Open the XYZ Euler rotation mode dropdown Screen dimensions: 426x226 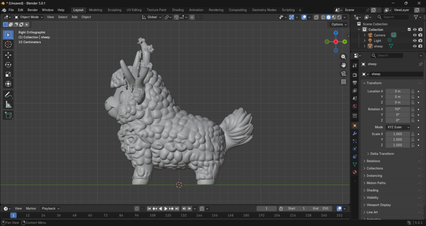pyautogui.click(x=398, y=127)
